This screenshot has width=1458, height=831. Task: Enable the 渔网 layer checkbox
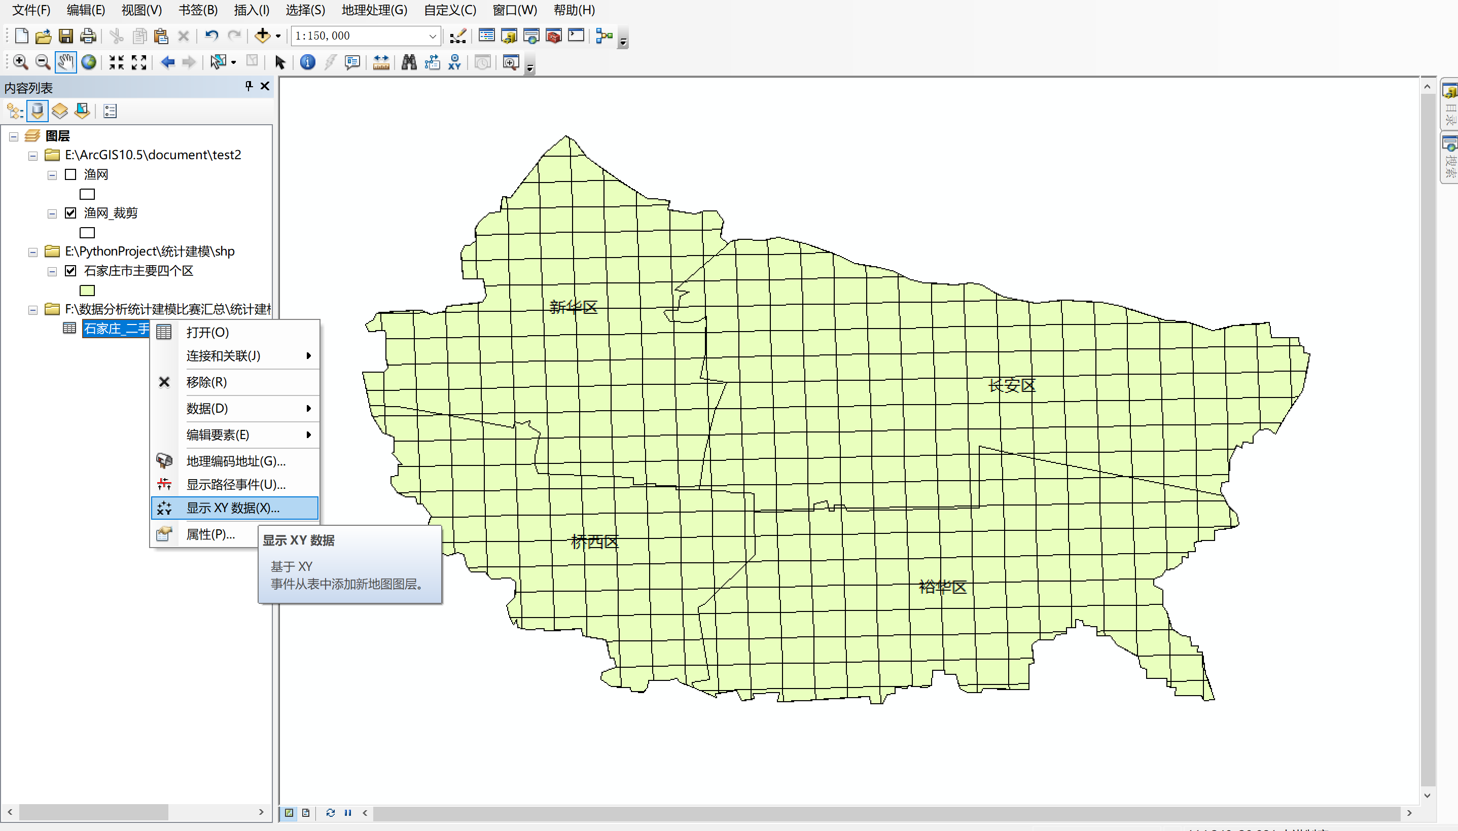click(71, 174)
